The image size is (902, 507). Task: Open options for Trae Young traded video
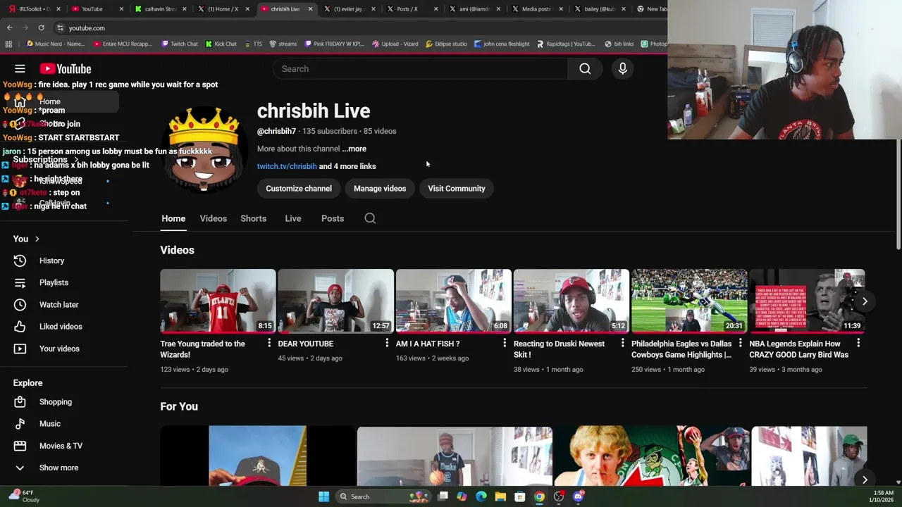268,343
